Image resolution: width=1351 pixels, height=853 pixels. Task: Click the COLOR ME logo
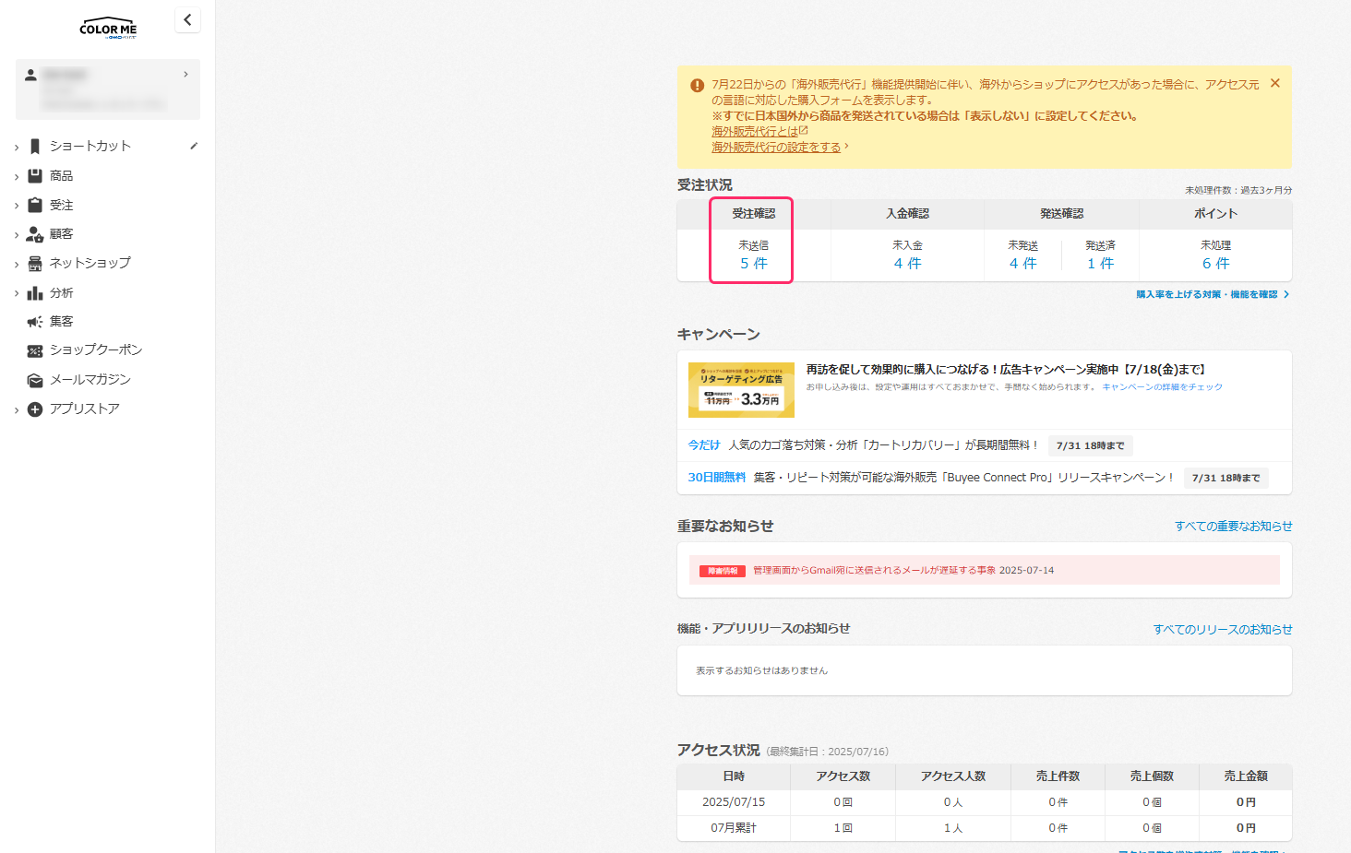click(x=108, y=27)
